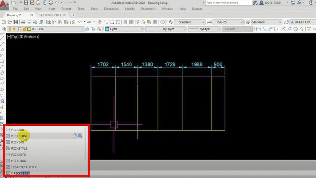Open the Express menu
Image resolution: width=316 pixels, height=178 pixels.
click(x=197, y=9)
